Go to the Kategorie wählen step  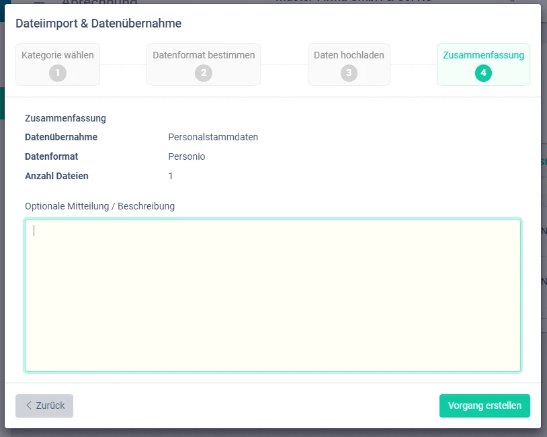[x=58, y=56]
